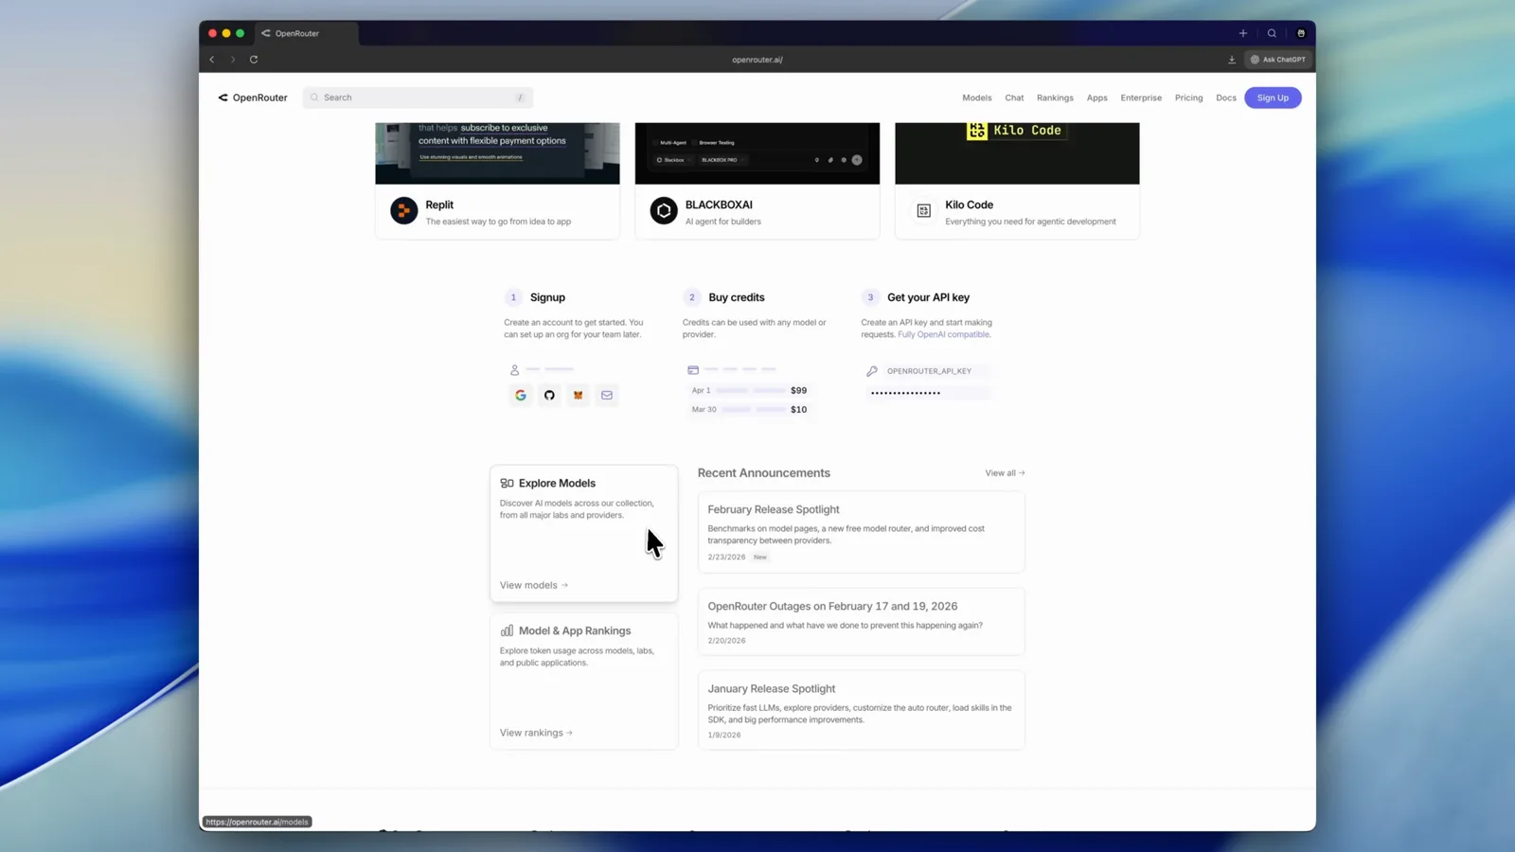
Task: Click the Kilo Code banner thumbnail
Action: pyautogui.click(x=1017, y=153)
